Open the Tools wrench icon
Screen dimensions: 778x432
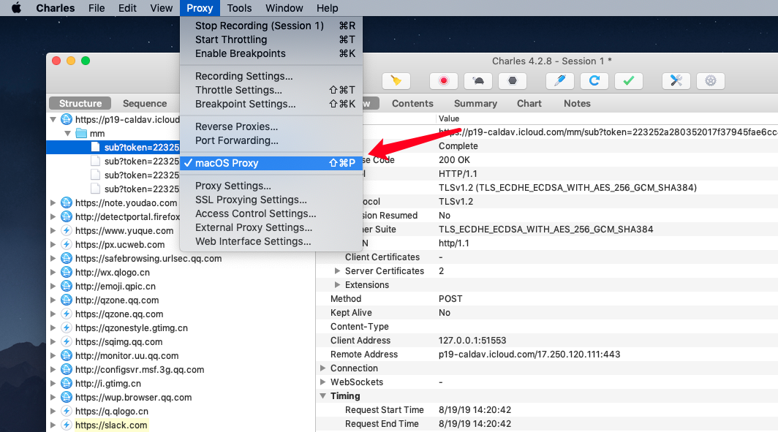(x=676, y=81)
